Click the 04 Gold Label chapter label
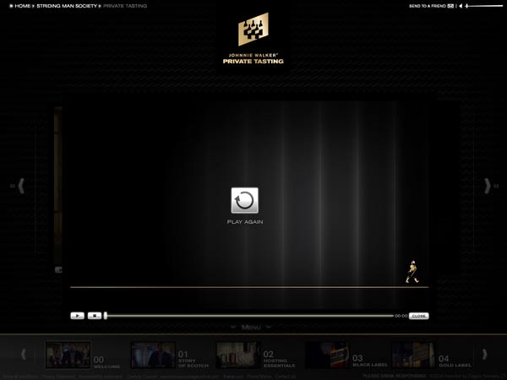507x380 pixels. (x=455, y=361)
